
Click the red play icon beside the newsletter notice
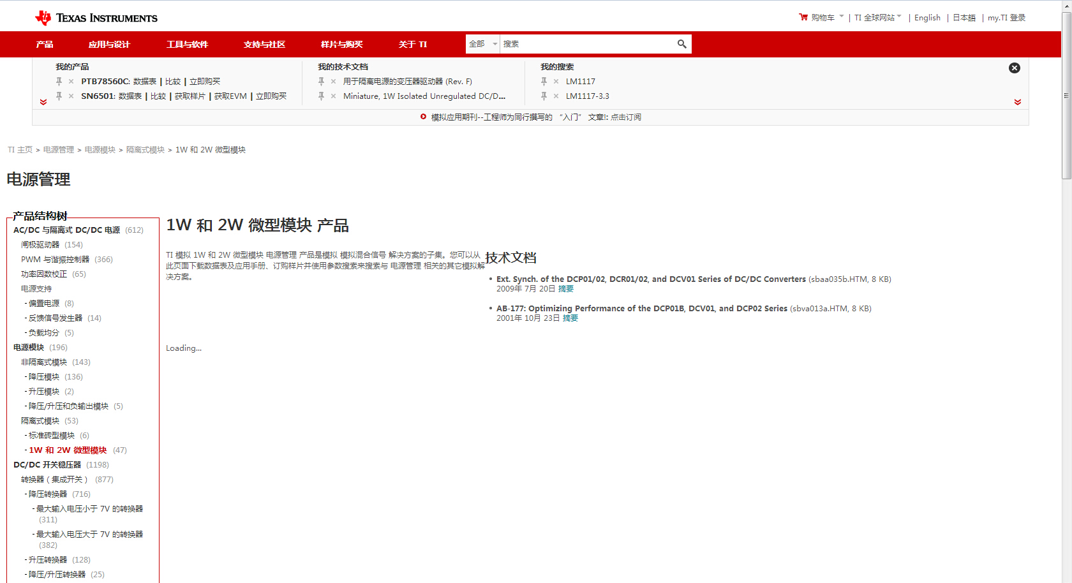coord(423,117)
